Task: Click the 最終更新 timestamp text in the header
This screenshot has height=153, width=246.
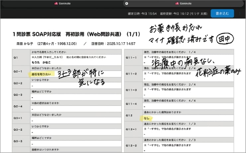Action: pyautogui.click(x=184, y=14)
